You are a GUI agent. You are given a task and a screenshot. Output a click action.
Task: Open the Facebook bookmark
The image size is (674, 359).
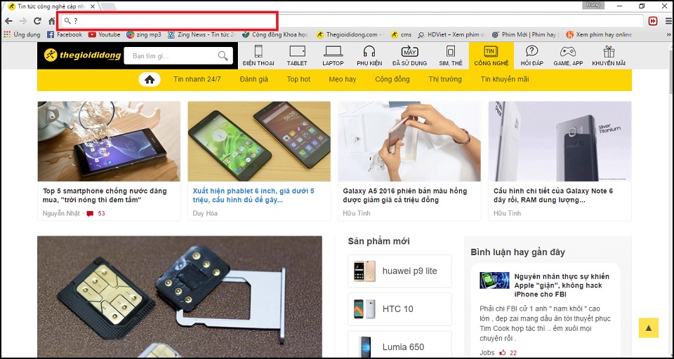point(64,34)
